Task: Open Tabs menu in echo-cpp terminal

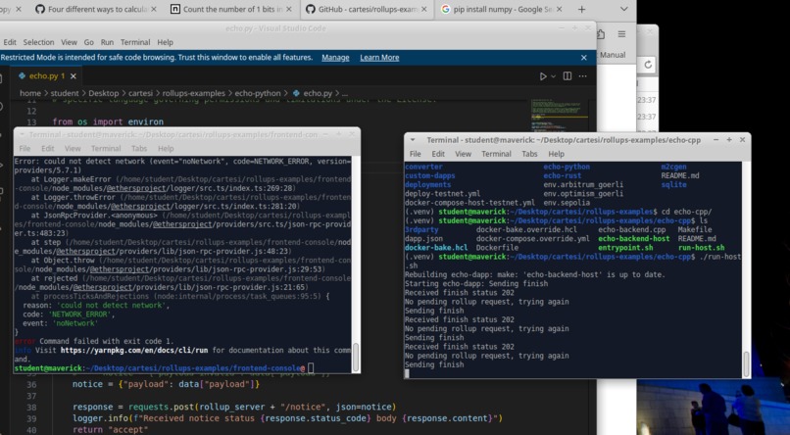Action: point(529,154)
